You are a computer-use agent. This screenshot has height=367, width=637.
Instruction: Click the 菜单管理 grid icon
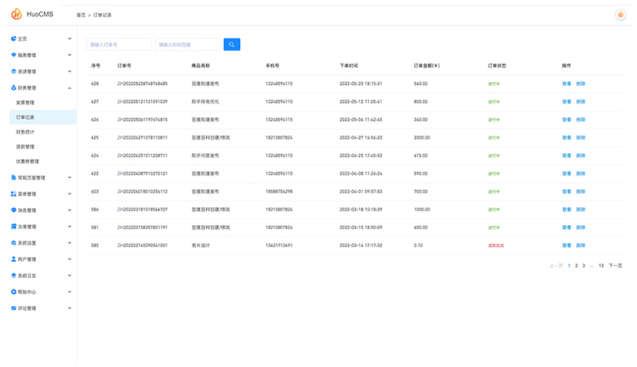tap(13, 194)
